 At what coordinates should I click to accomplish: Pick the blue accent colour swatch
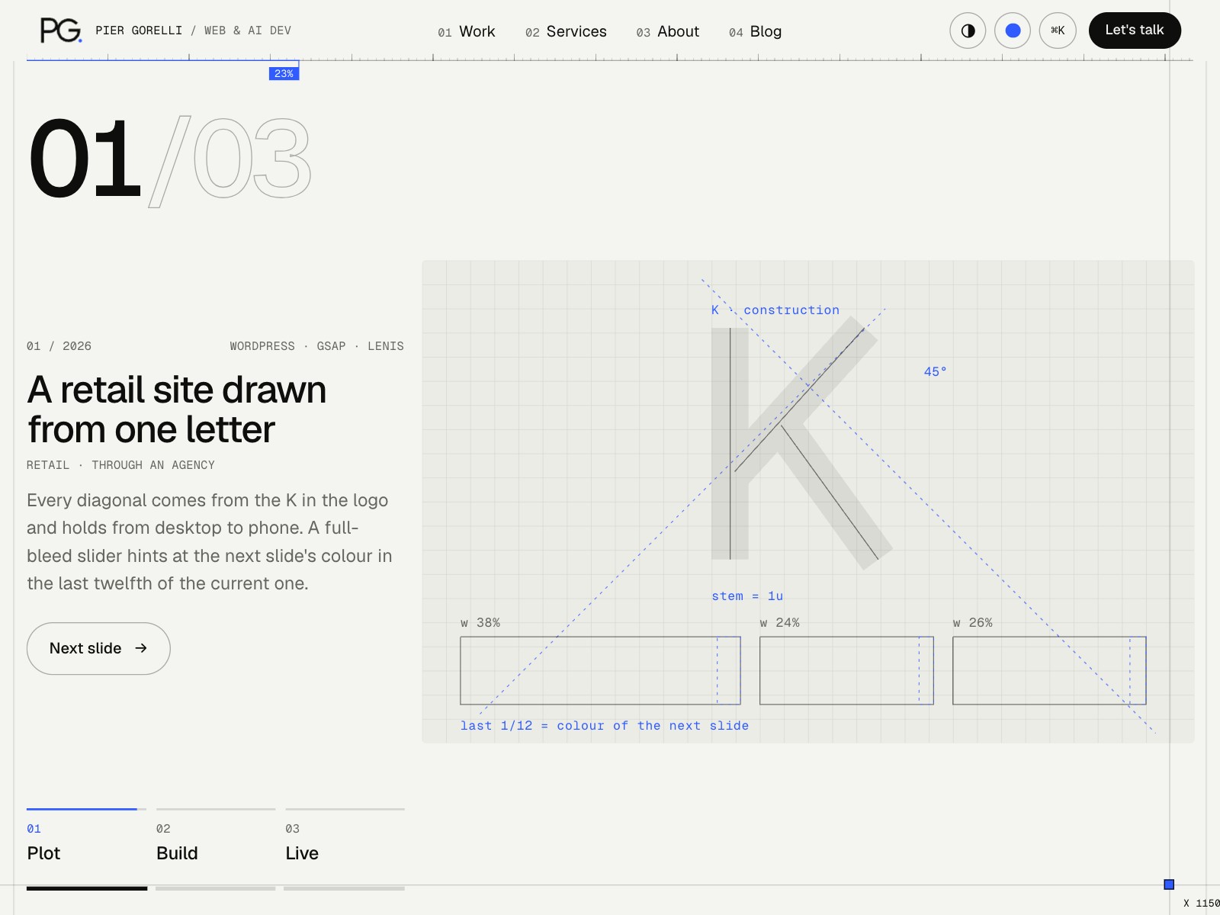1013,30
